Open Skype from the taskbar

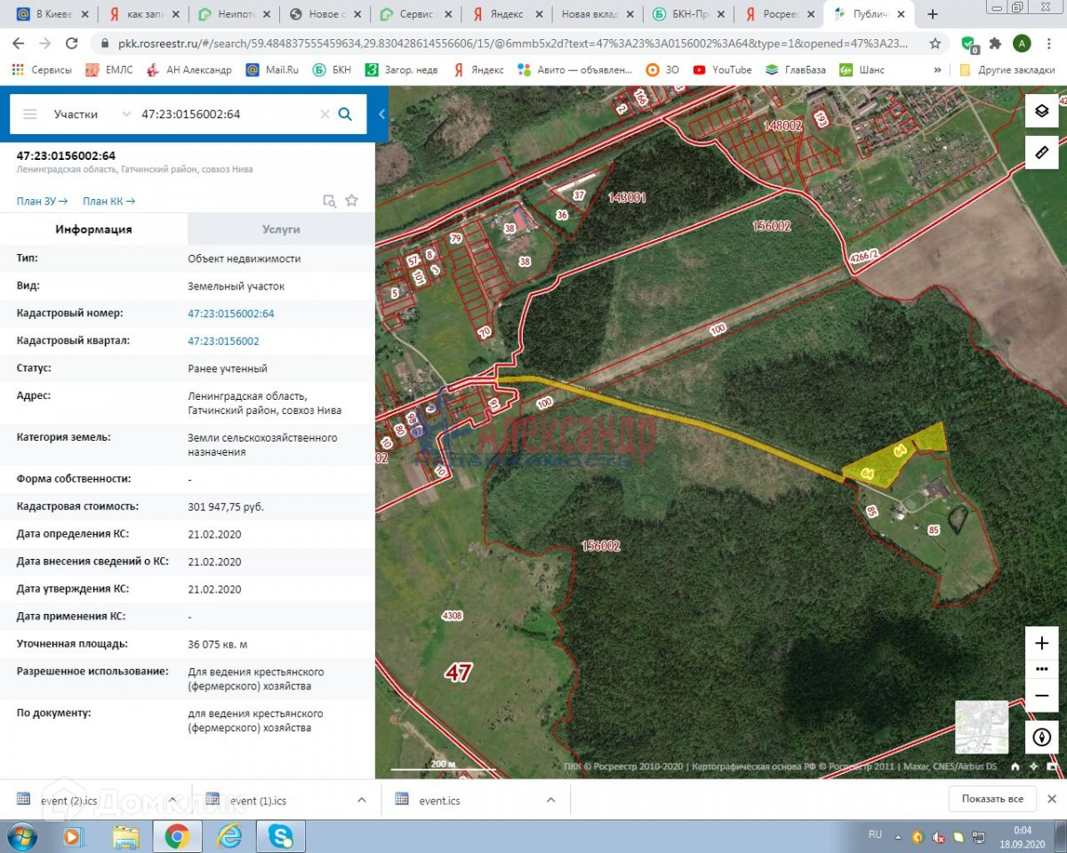[x=280, y=836]
